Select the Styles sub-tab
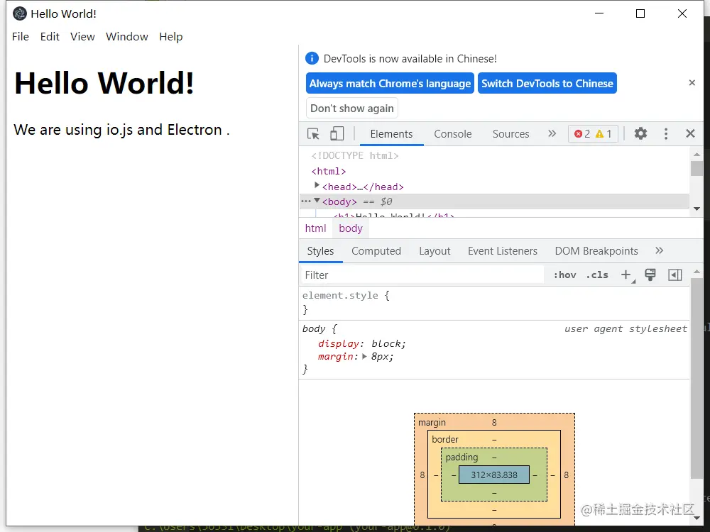 point(320,251)
